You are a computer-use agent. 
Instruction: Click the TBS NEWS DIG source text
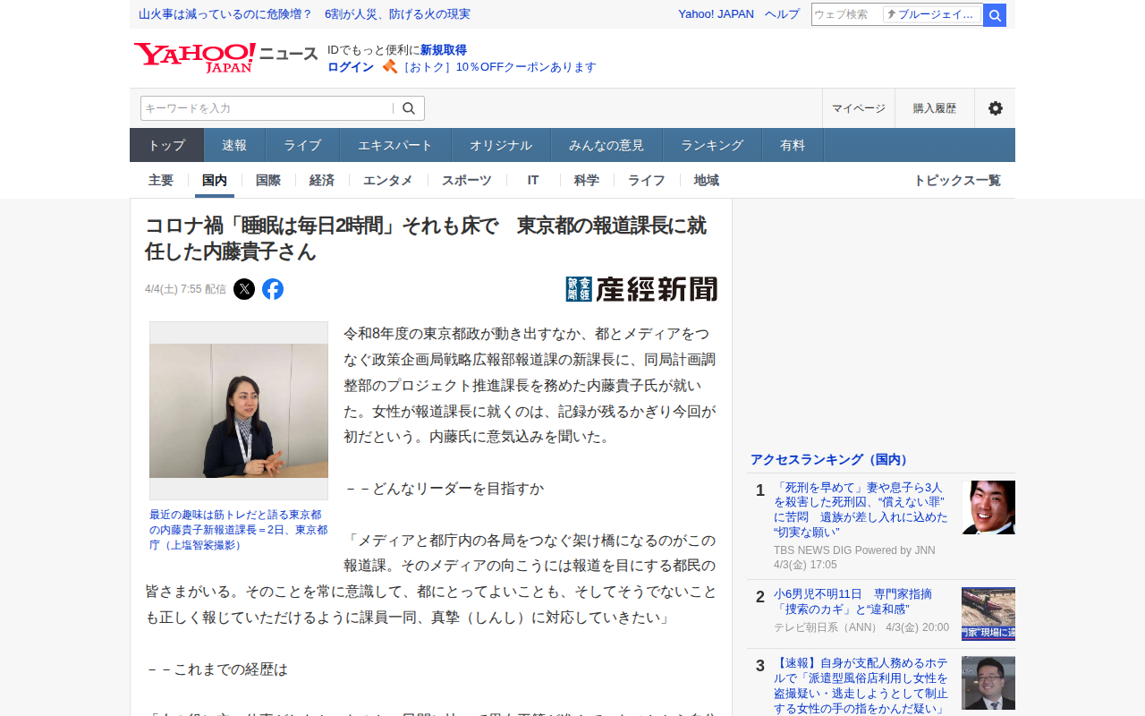point(854,550)
